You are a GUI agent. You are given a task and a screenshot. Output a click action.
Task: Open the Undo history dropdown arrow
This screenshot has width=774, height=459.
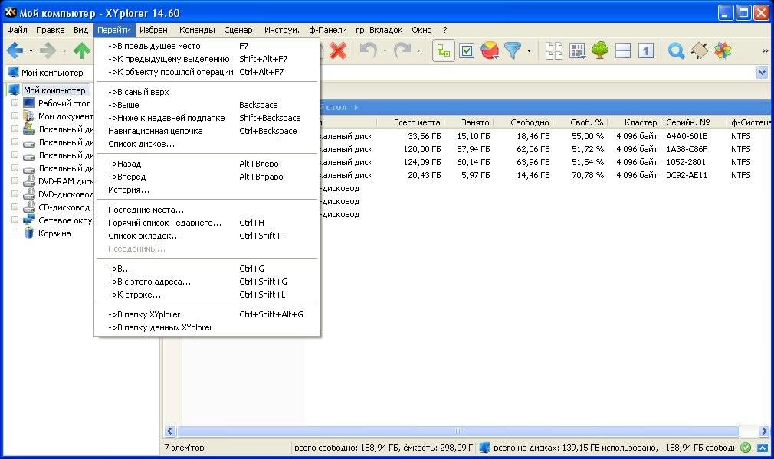385,50
